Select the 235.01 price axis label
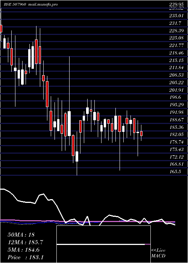Viewport: 188px width, 263px height. [176, 16]
